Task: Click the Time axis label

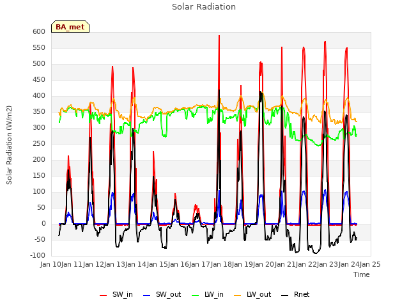Action: [362, 274]
